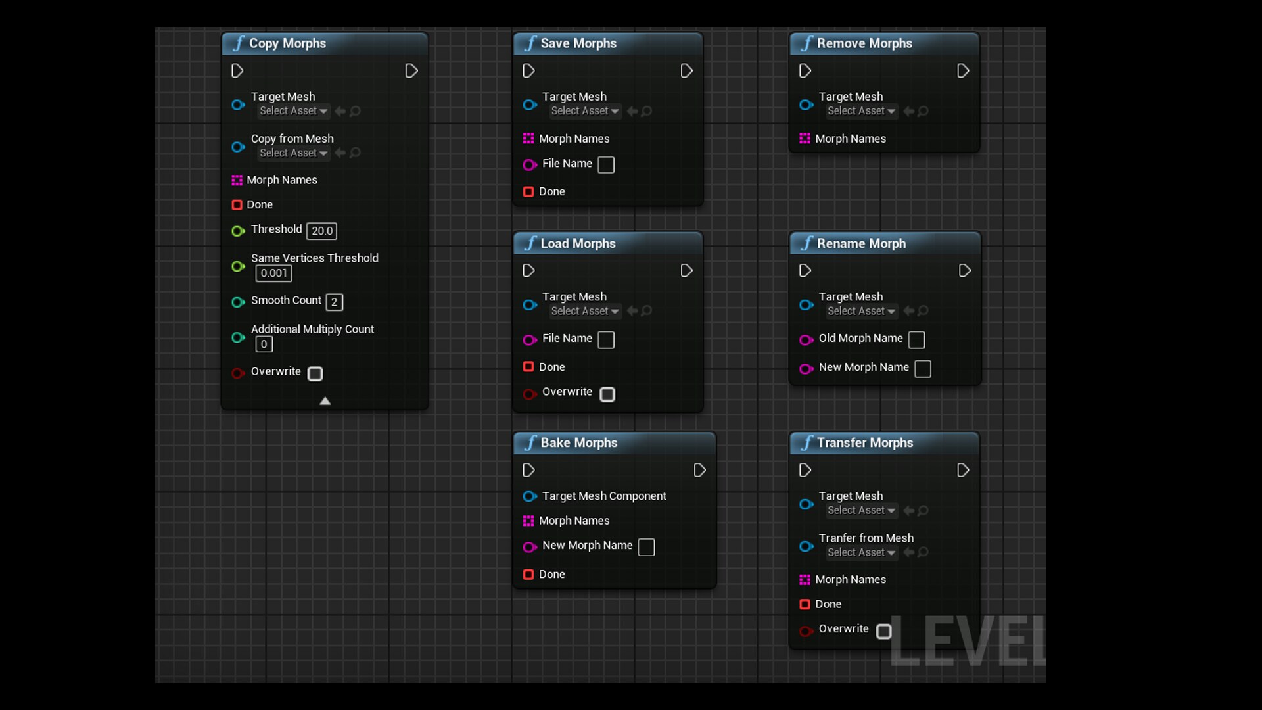The width and height of the screenshot is (1262, 710).
Task: Open Copy from Mesh Select Asset dropdown
Action: [x=293, y=153]
